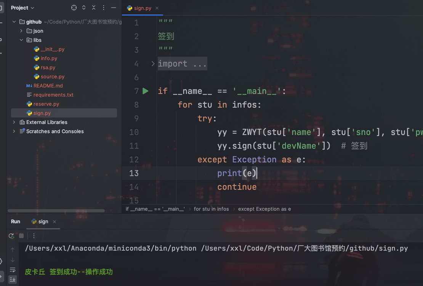The image size is (423, 286).
Task: Hide the Project tool window with minus icon
Action: click(114, 8)
